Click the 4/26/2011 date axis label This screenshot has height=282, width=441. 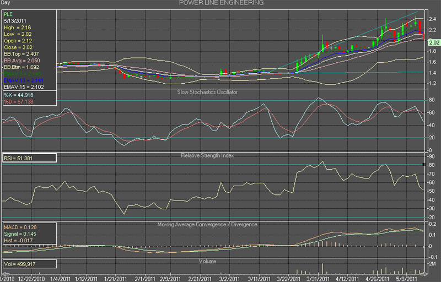(x=377, y=279)
